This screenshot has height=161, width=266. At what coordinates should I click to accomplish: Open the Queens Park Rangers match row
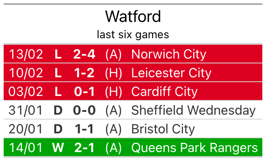(x=133, y=147)
